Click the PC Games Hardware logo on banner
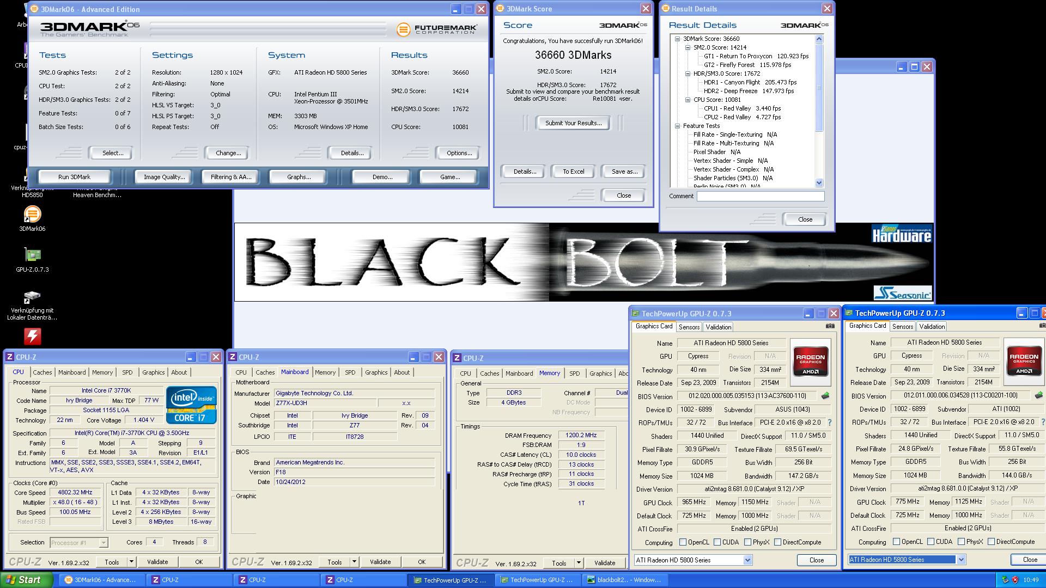Screen dimensions: 1046x588 (x=902, y=234)
